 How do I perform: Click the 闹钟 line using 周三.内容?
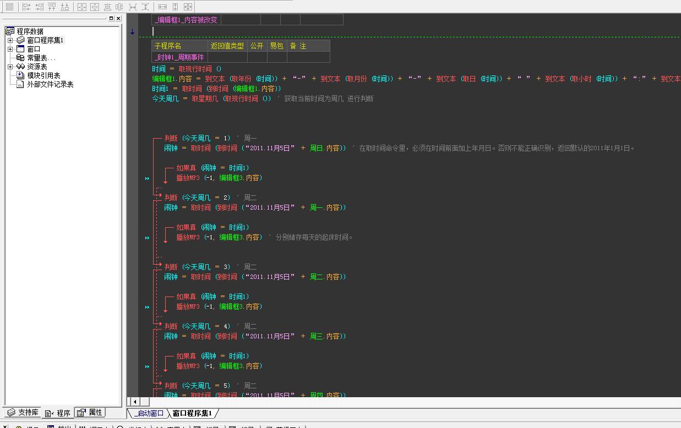[255, 336]
